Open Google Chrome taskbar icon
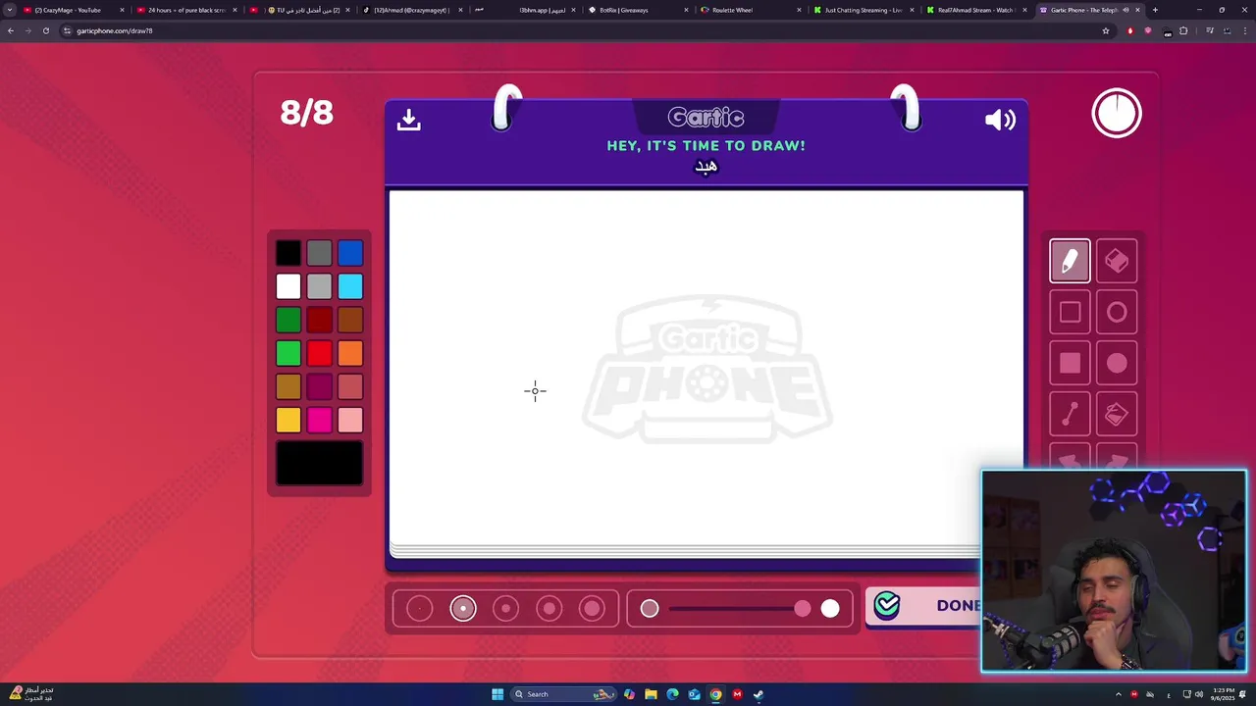Screen dimensions: 1256x706 coord(715,694)
